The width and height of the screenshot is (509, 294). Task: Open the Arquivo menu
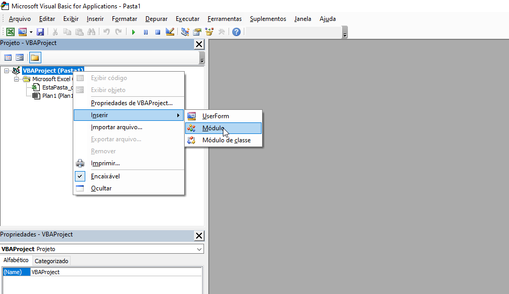[x=20, y=19]
